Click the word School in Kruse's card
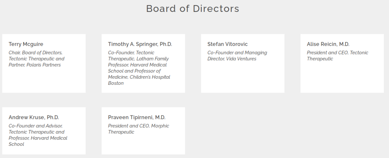389x158 pixels. click(16, 144)
